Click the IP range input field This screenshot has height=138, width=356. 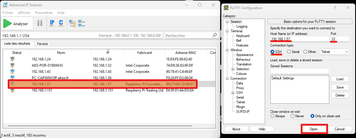[82, 36]
